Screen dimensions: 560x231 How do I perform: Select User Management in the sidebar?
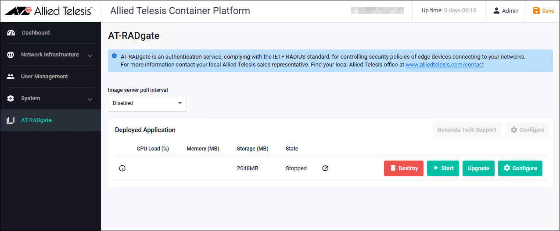click(44, 77)
